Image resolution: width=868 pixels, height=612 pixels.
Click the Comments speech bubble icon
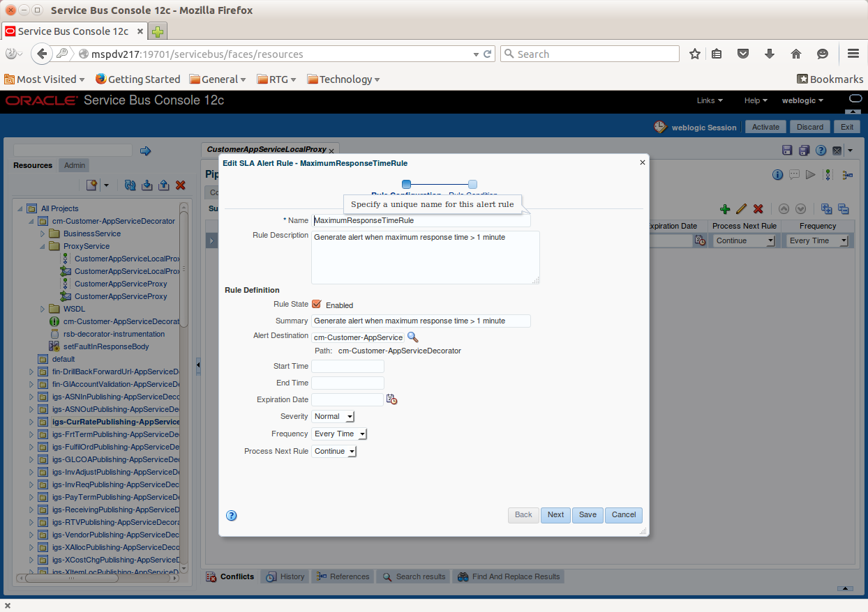tap(794, 174)
